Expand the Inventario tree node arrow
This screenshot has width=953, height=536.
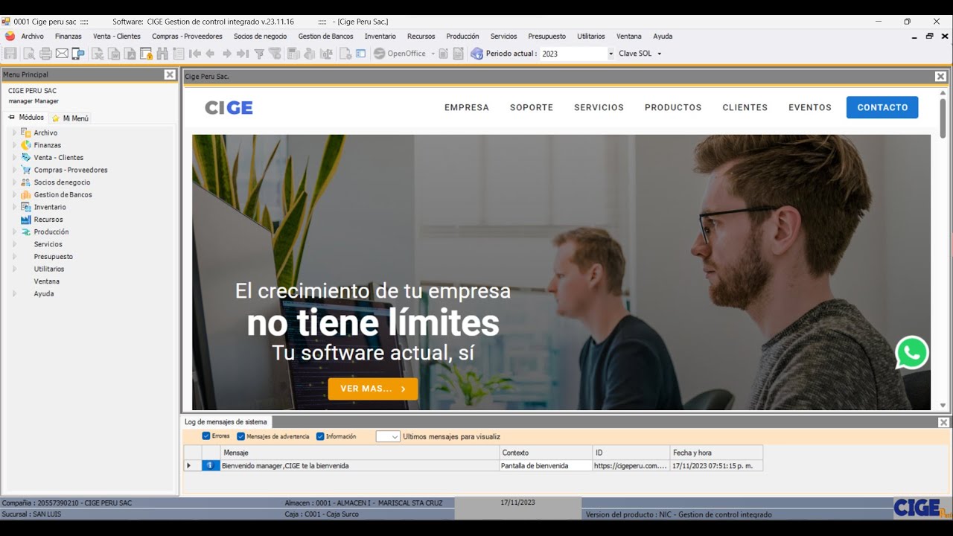coord(14,207)
